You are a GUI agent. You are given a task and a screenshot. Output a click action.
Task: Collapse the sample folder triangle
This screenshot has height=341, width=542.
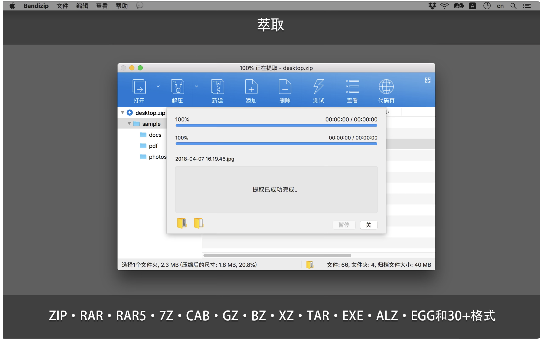tap(129, 123)
